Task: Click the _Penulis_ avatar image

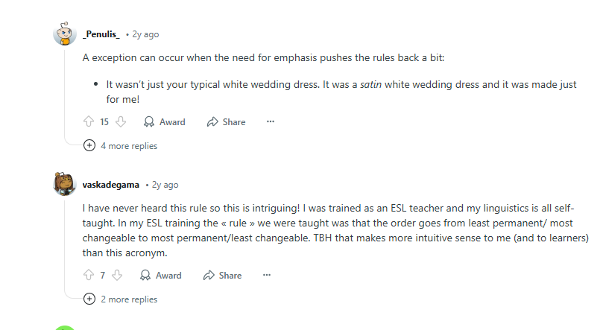Action: coord(65,34)
